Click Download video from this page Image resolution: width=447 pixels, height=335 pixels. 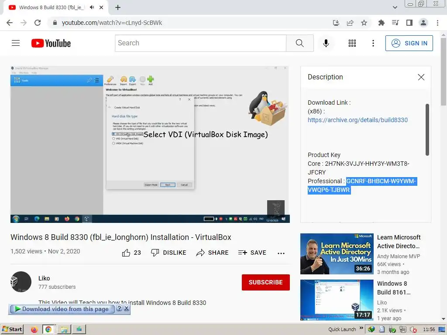tap(62, 309)
